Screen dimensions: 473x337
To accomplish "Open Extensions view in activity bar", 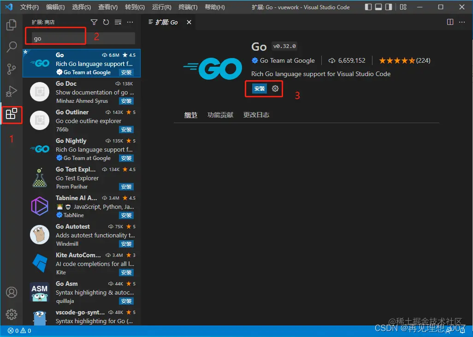I will tap(12, 114).
